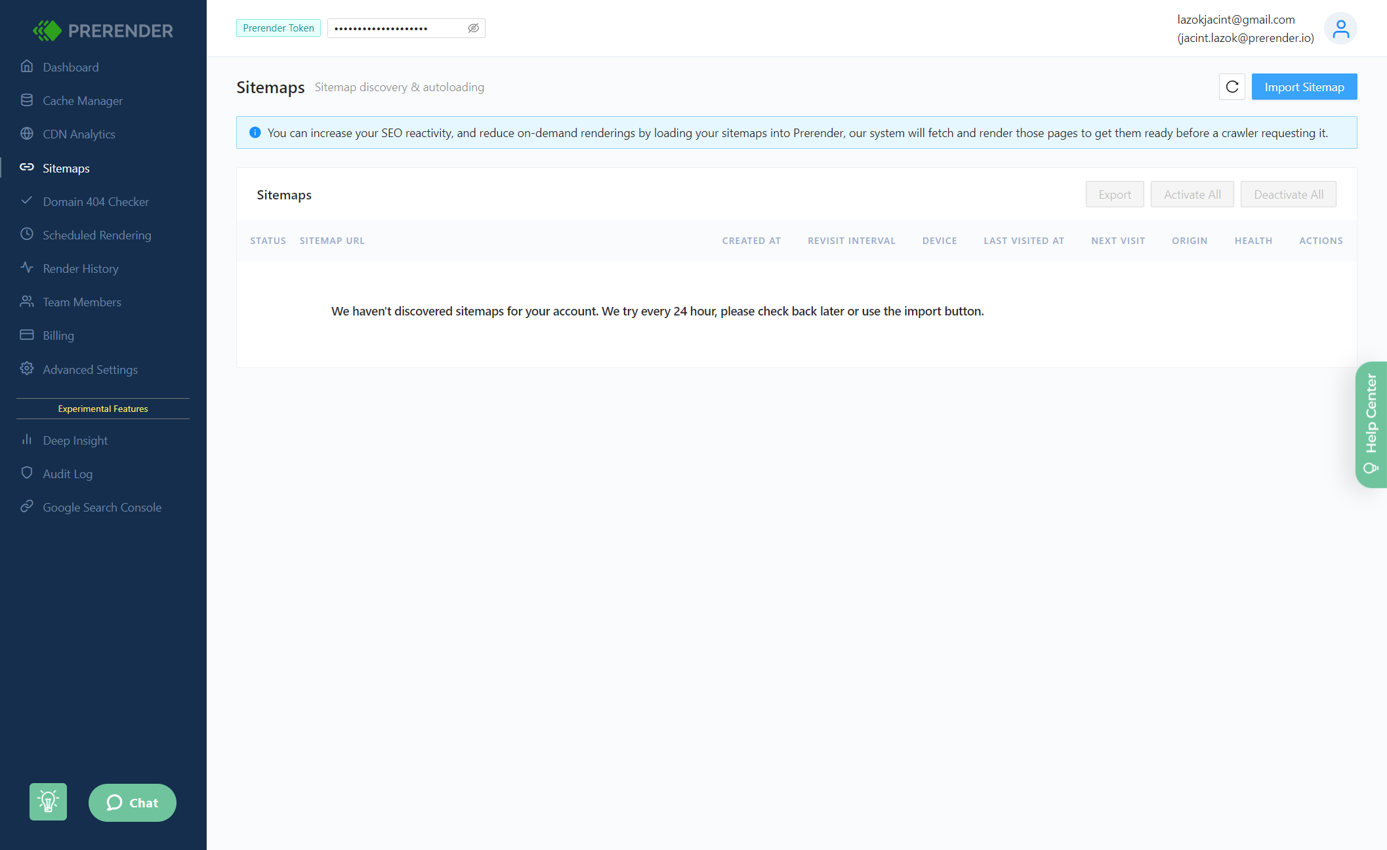
Task: Refresh the sitemaps list
Action: click(x=1232, y=87)
